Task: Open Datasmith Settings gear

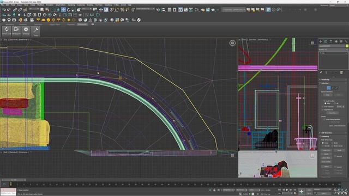Action: 26,31
